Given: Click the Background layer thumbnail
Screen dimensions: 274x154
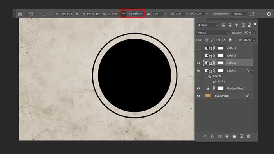Looking at the screenshot, I should click(x=208, y=96).
